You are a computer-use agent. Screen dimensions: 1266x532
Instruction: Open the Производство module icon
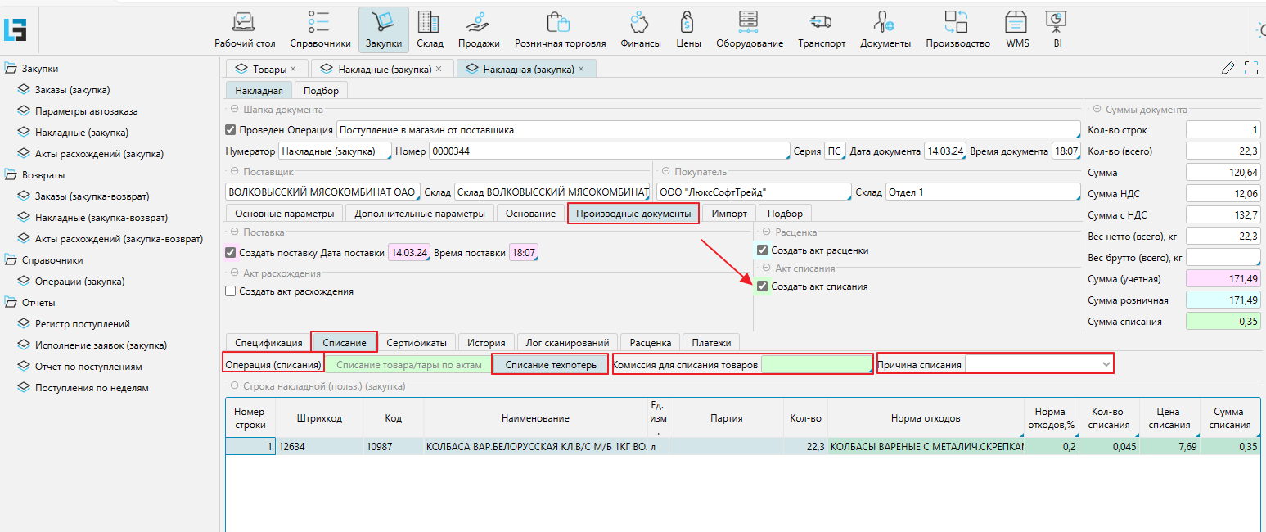click(x=957, y=23)
